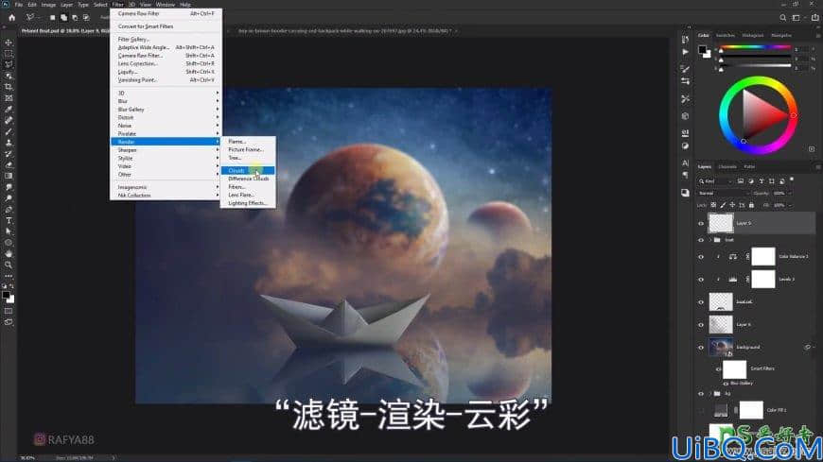Expand the Stylize submenu

166,158
